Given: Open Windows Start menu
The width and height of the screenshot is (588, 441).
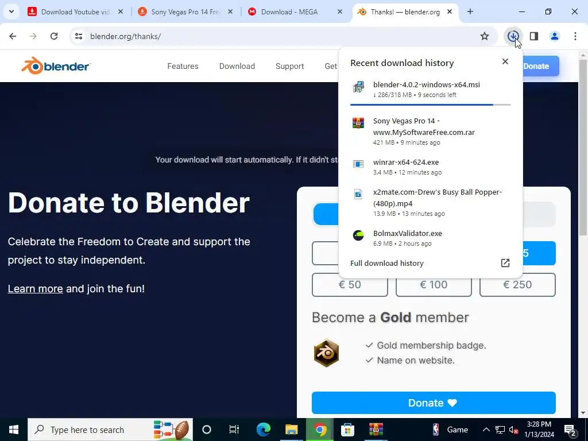Looking at the screenshot, I should click(14, 430).
